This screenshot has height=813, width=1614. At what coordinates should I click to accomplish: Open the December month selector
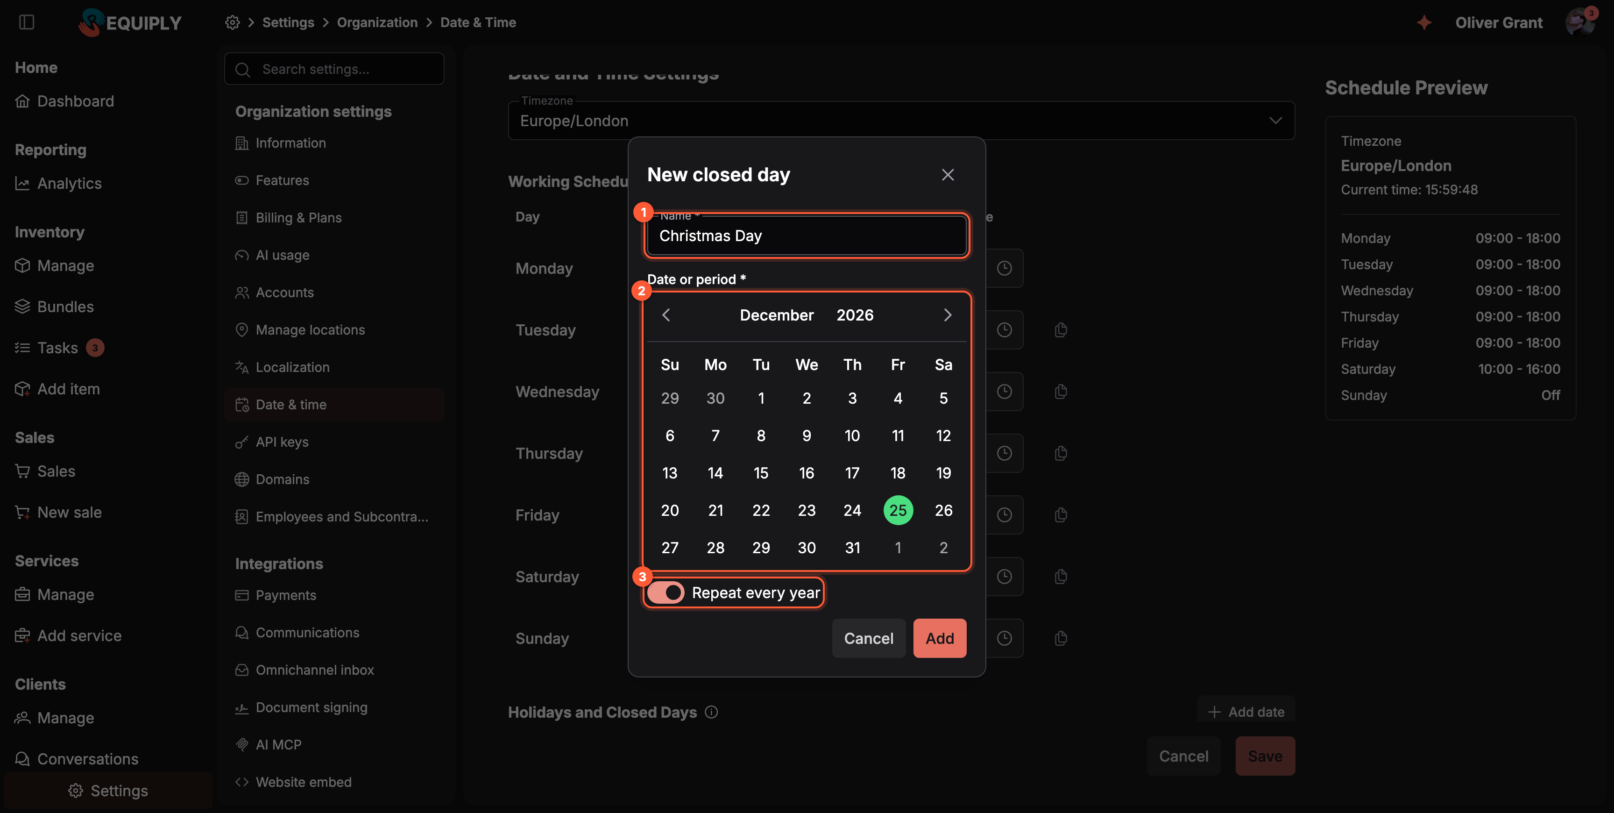776,314
